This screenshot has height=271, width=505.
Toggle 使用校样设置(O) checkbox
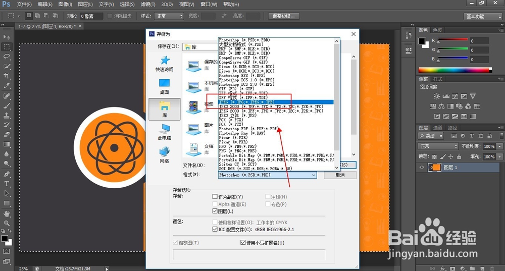[x=215, y=222]
